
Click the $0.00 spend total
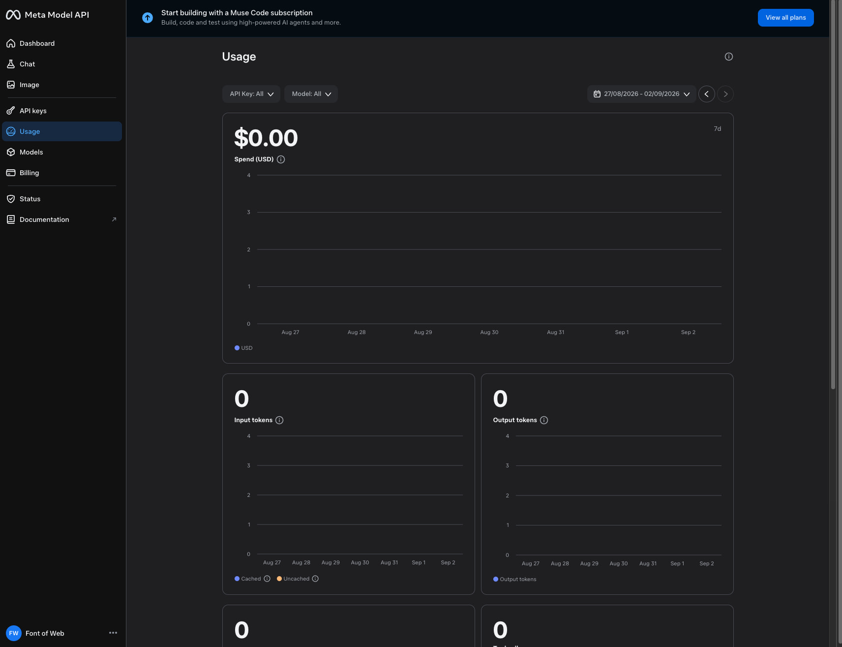tap(266, 138)
